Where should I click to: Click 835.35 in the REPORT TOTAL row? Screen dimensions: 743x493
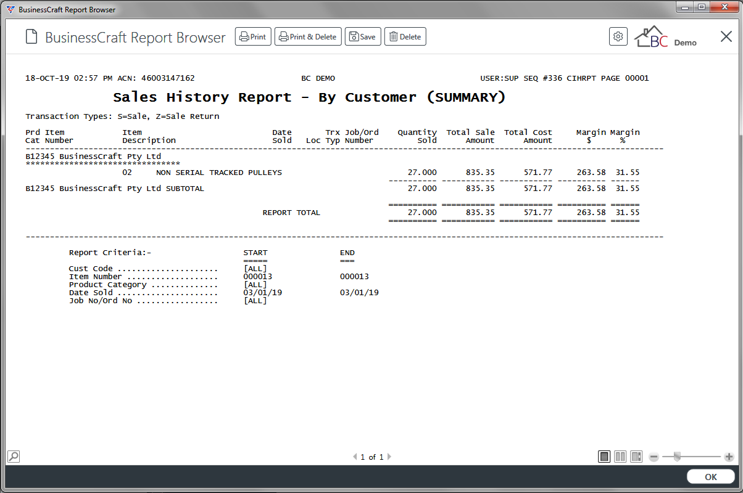click(480, 213)
